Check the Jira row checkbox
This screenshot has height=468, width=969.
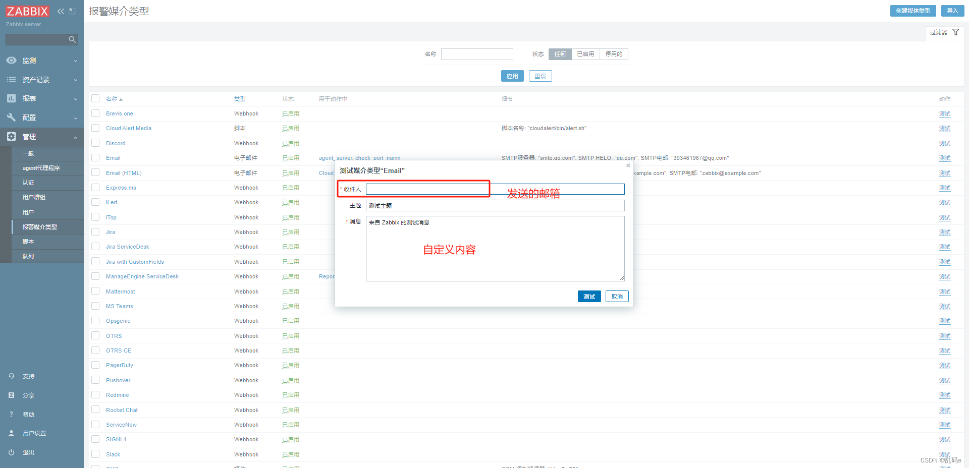tap(95, 232)
